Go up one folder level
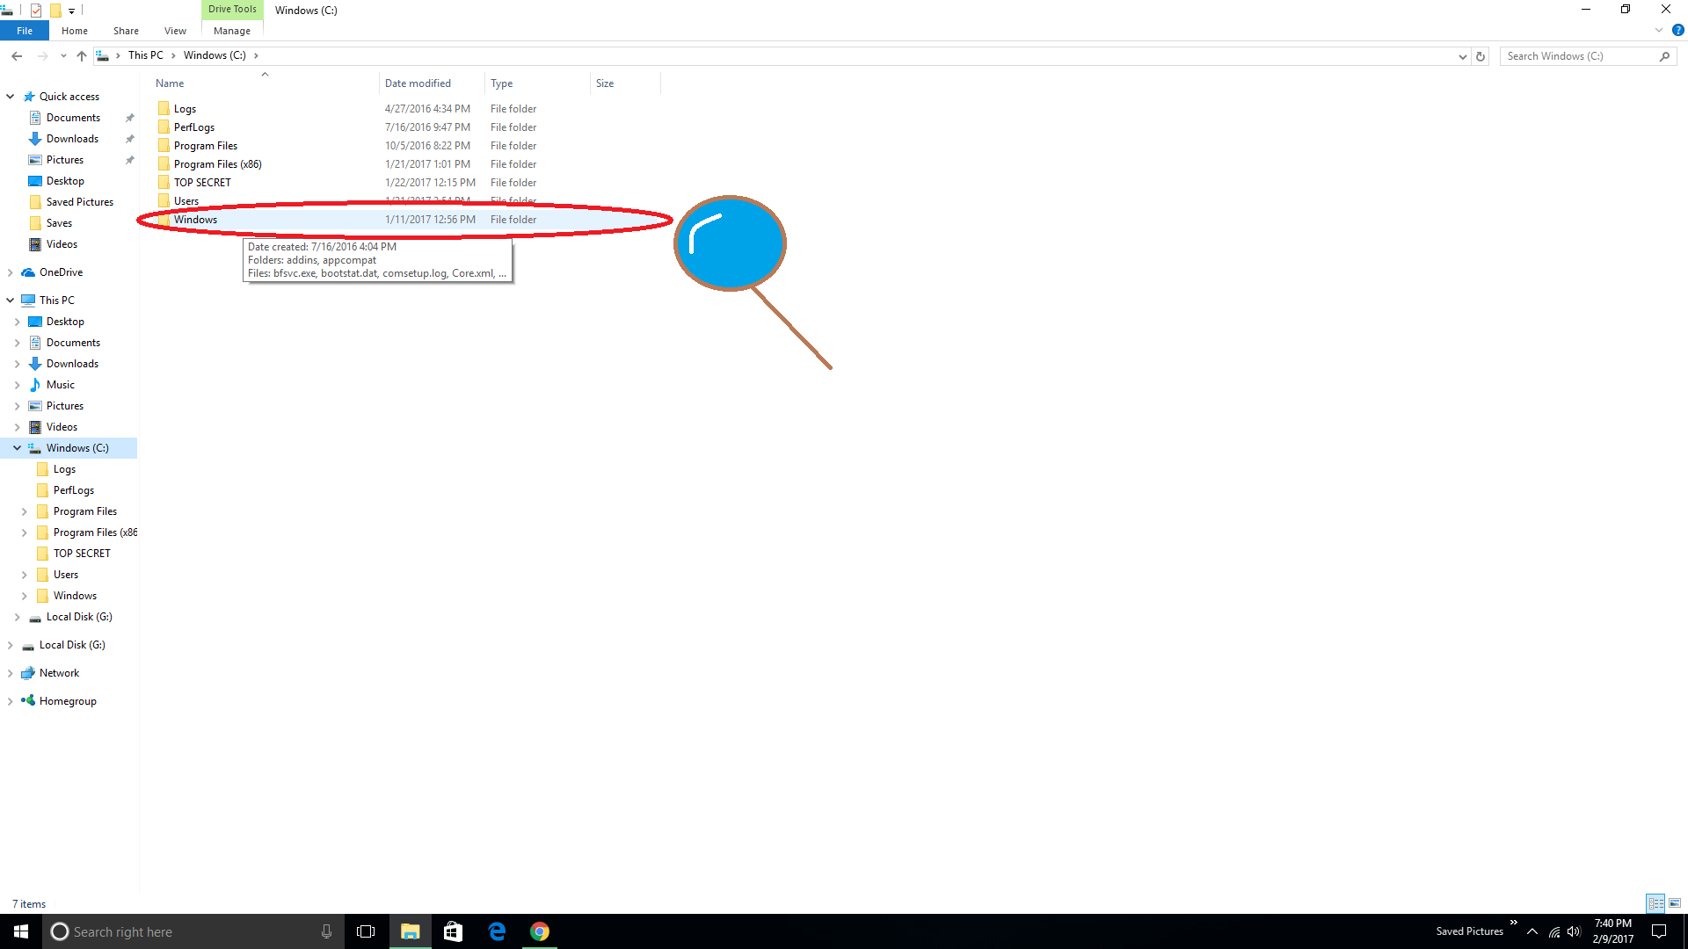 82,55
